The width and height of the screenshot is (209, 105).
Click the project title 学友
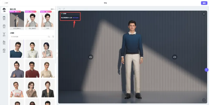105,3
